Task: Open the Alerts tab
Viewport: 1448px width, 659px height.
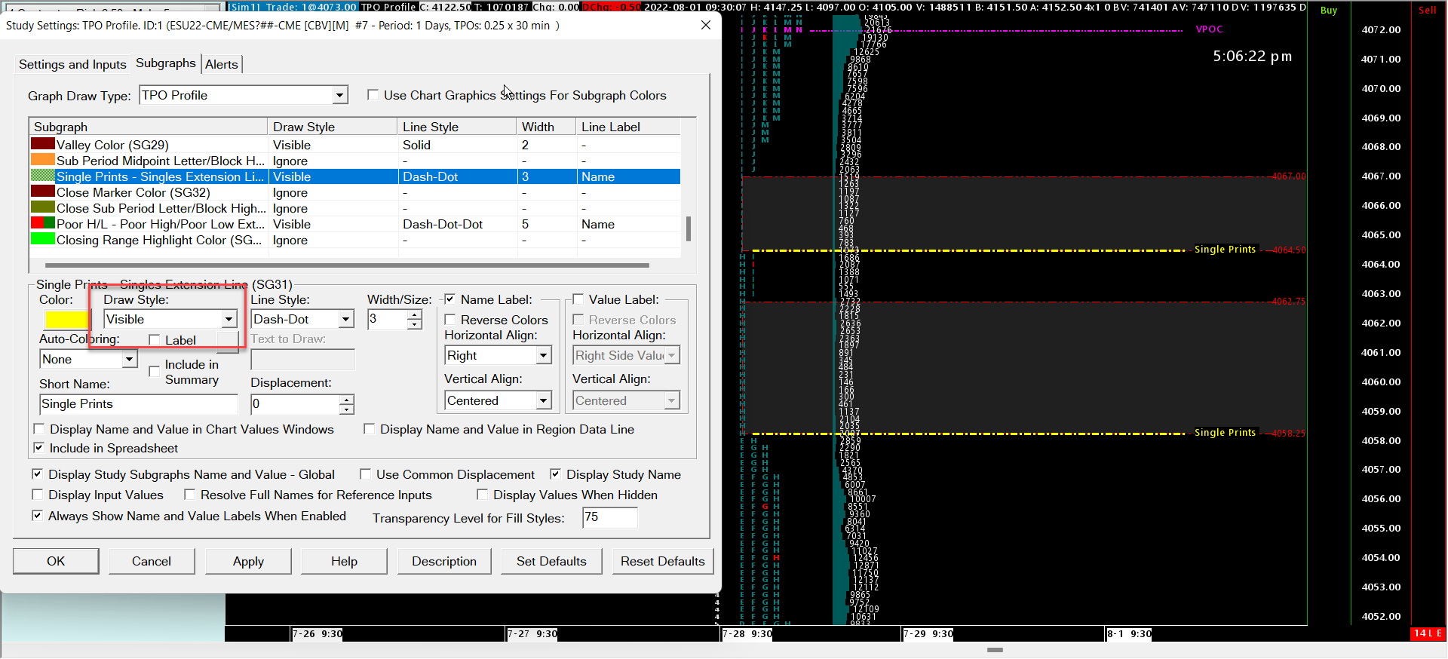Action: [222, 64]
